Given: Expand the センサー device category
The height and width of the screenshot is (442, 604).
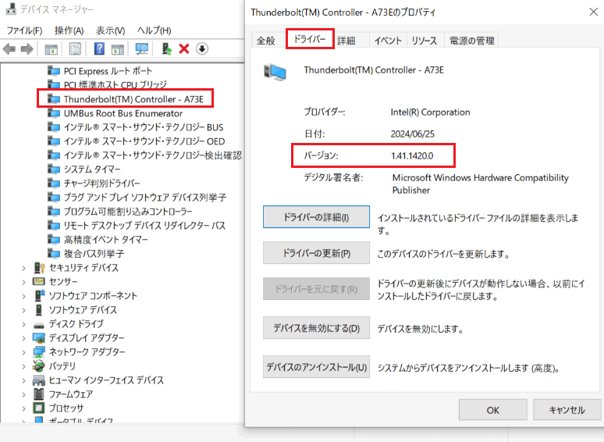Looking at the screenshot, I should click(25, 281).
